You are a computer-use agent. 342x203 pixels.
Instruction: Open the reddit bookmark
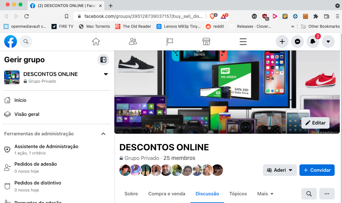point(215,26)
